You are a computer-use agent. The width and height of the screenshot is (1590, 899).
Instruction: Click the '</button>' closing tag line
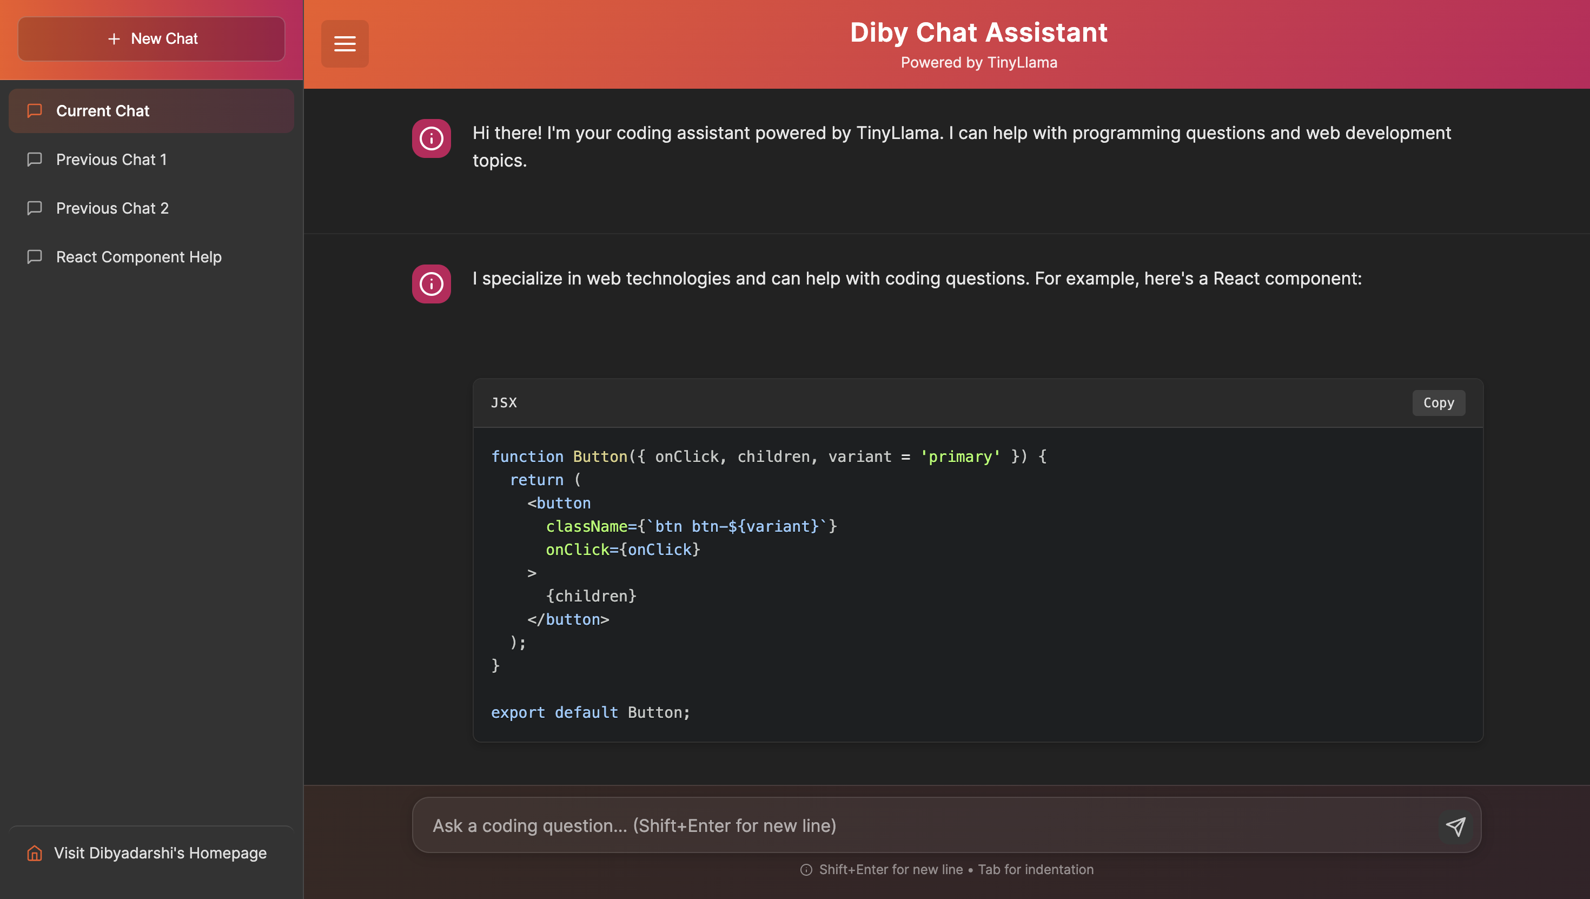(x=568, y=619)
